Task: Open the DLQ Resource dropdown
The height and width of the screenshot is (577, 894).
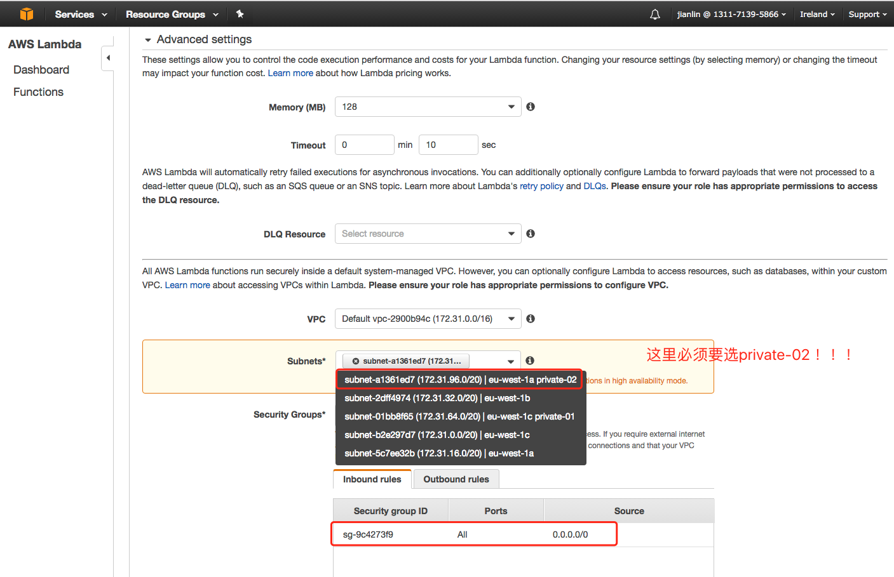Action: 428,234
